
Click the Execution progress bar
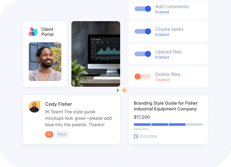[168, 125]
